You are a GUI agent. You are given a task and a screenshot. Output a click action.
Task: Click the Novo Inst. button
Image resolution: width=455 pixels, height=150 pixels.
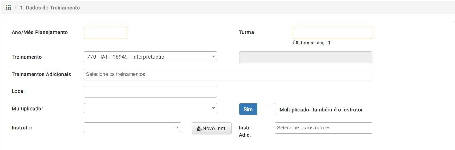212,129
